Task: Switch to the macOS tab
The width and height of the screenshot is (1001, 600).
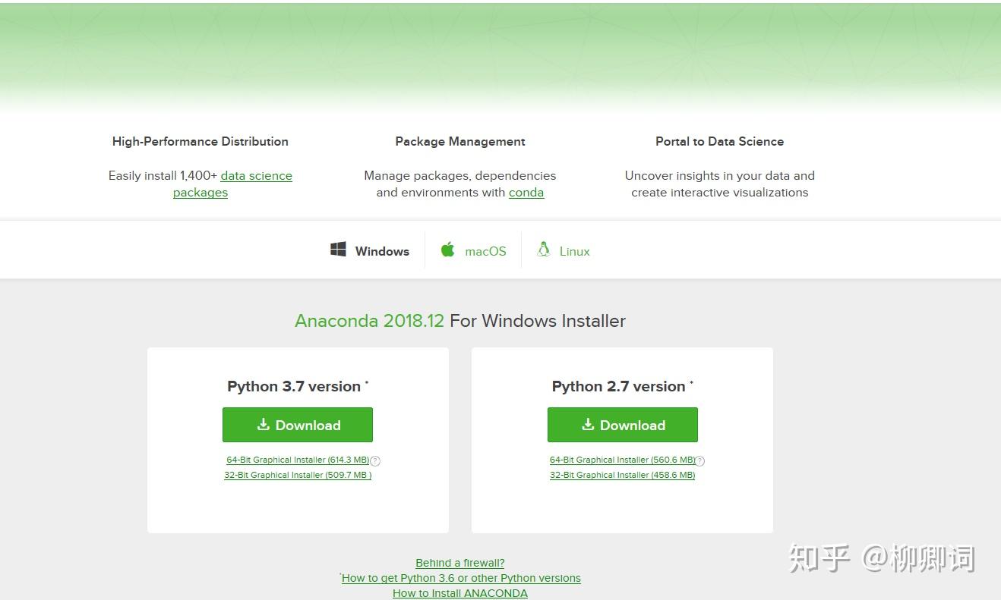Action: point(485,251)
